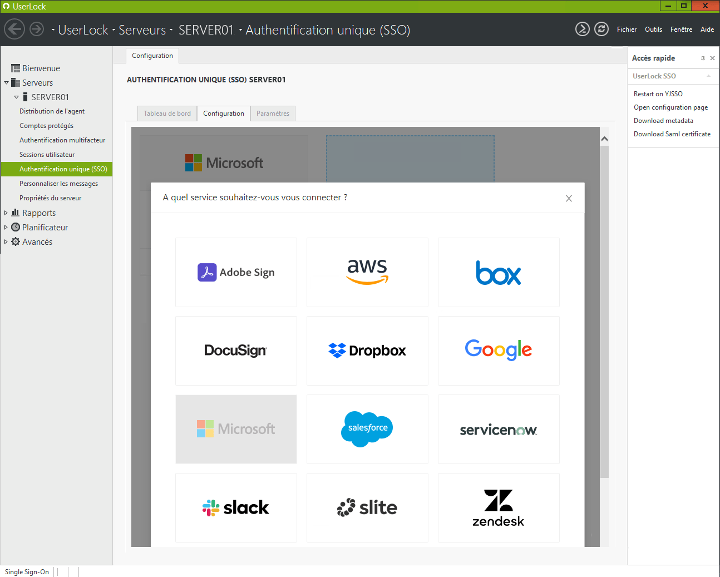This screenshot has width=720, height=577.
Task: Switch to Tableau de bord tab
Action: [x=167, y=114]
